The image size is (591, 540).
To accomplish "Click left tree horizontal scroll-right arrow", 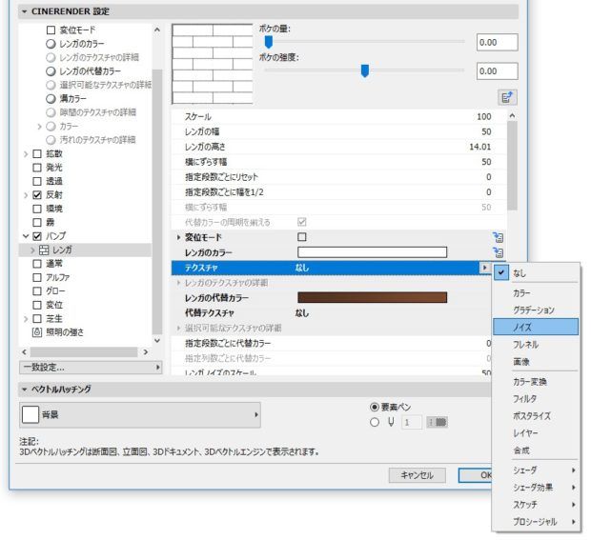I will 146,352.
